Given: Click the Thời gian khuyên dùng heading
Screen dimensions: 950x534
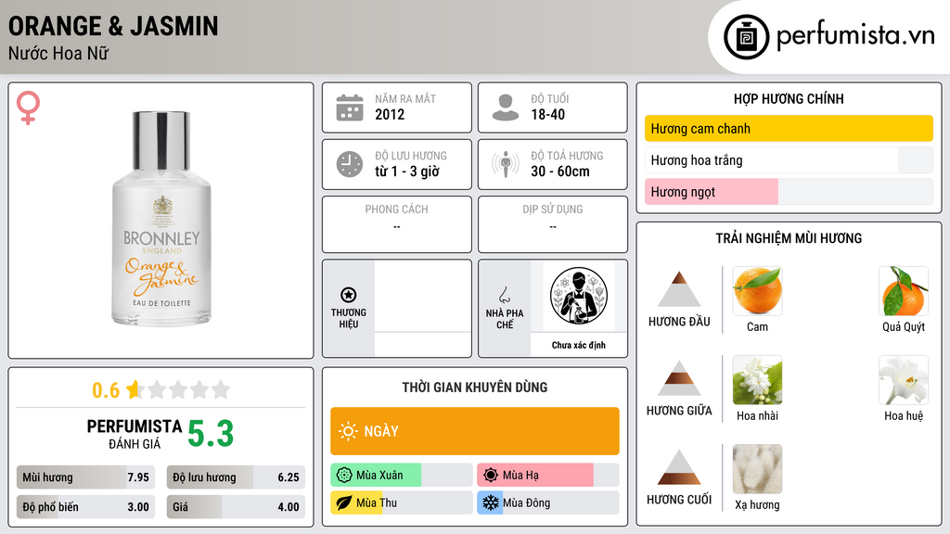Looking at the screenshot, I should point(475,388).
